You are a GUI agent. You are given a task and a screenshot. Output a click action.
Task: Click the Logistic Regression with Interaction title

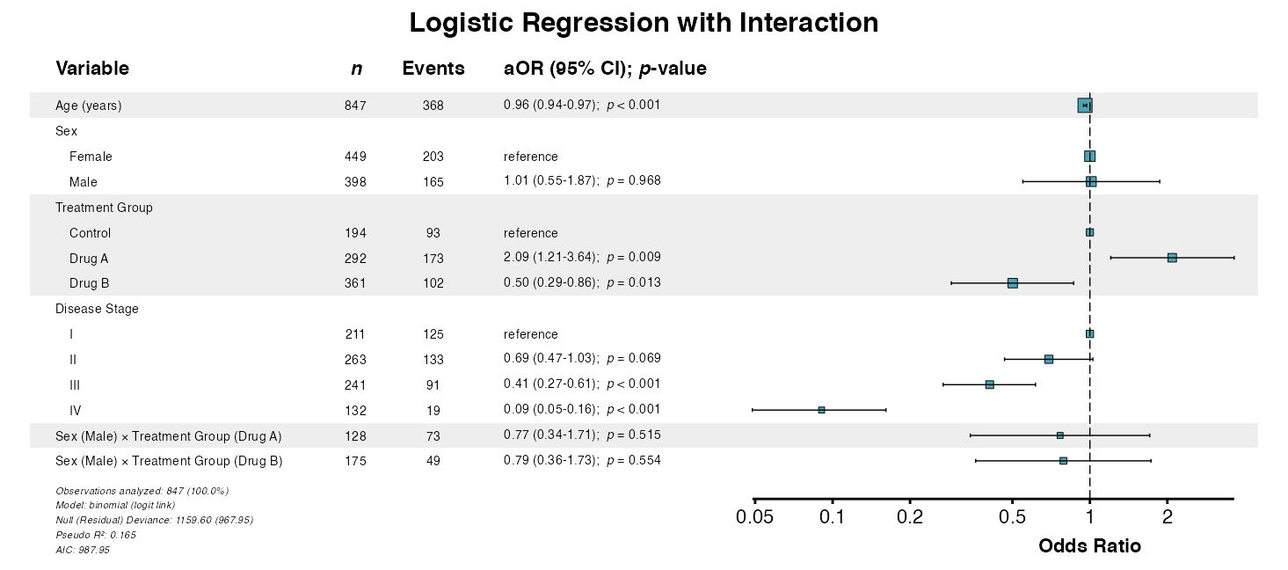[644, 23]
